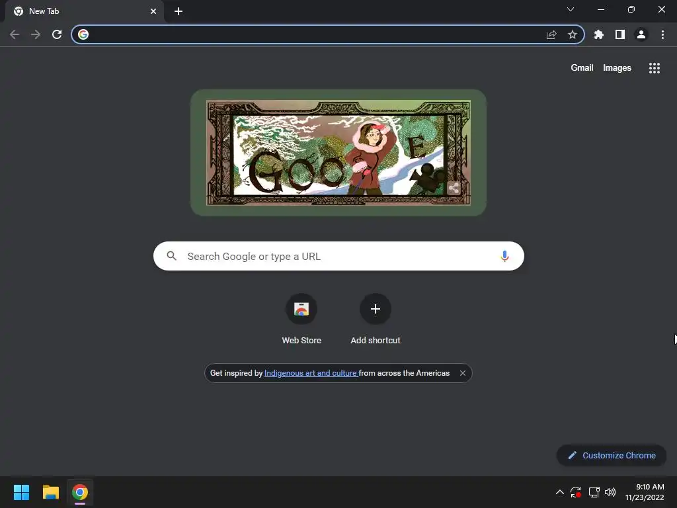The image size is (677, 508).
Task: Open the Windows Start menu
Action: coord(21,492)
